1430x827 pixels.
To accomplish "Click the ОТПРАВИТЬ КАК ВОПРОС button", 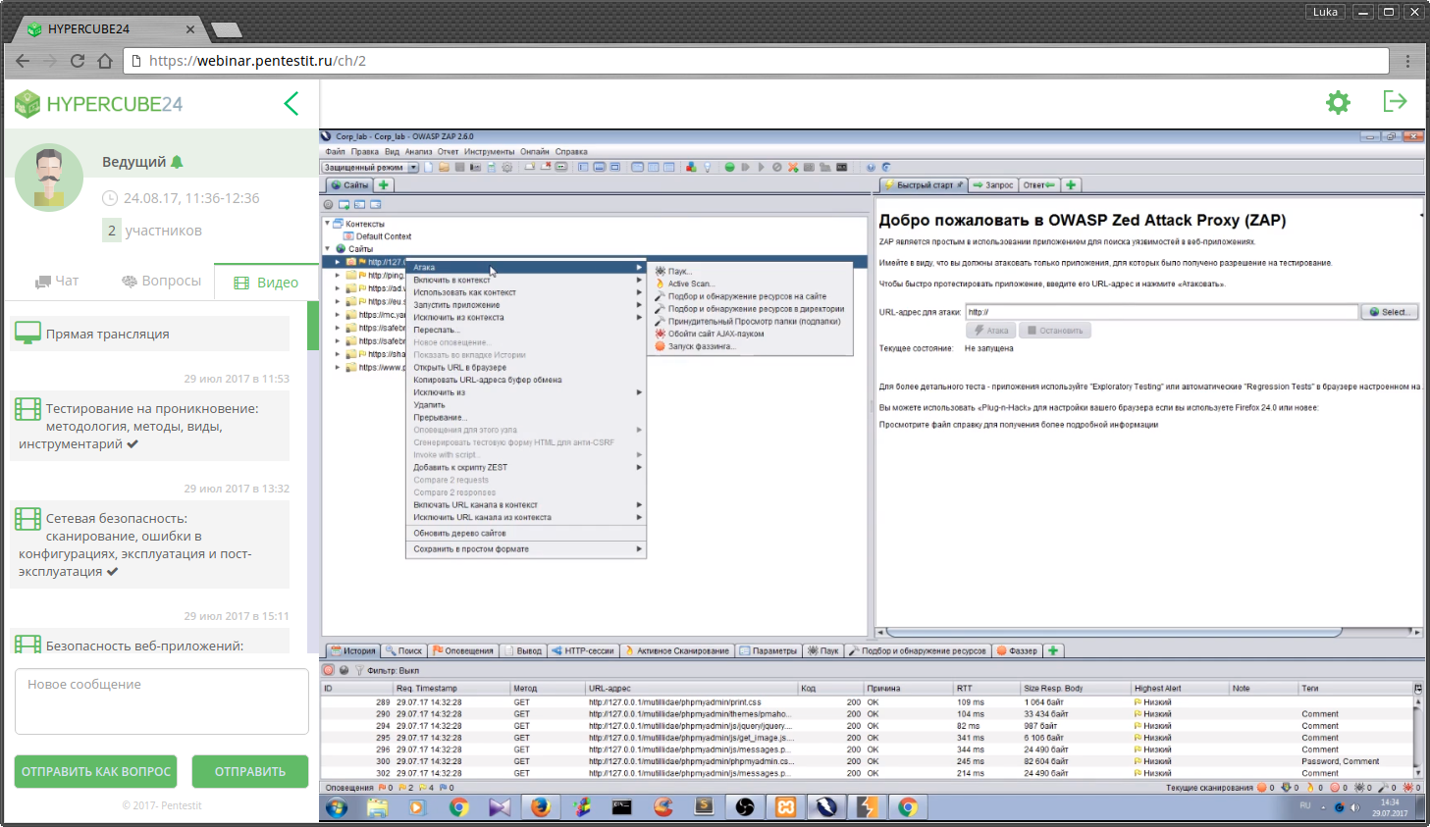I will pos(96,772).
